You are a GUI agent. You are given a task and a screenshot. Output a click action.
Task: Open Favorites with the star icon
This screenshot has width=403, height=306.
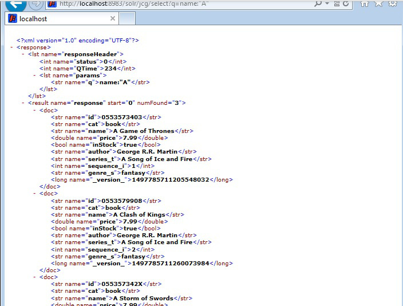378,3
